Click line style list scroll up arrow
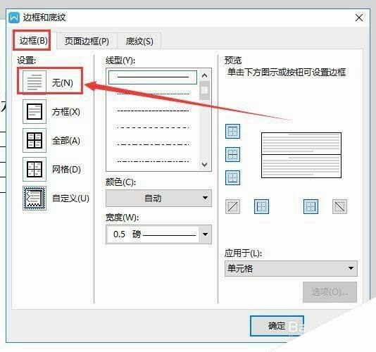Screen dimensions: 376x352 204,75
